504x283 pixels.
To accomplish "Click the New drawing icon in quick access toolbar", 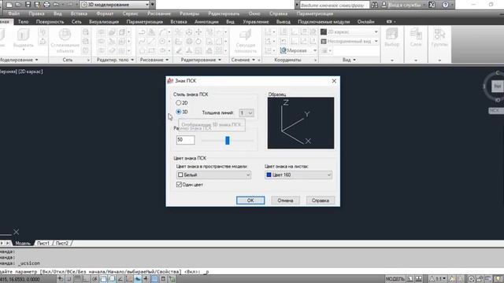I will click(x=9, y=5).
